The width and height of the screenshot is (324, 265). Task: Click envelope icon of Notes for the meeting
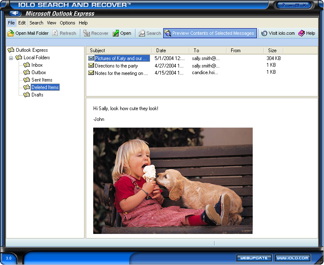pos(91,73)
